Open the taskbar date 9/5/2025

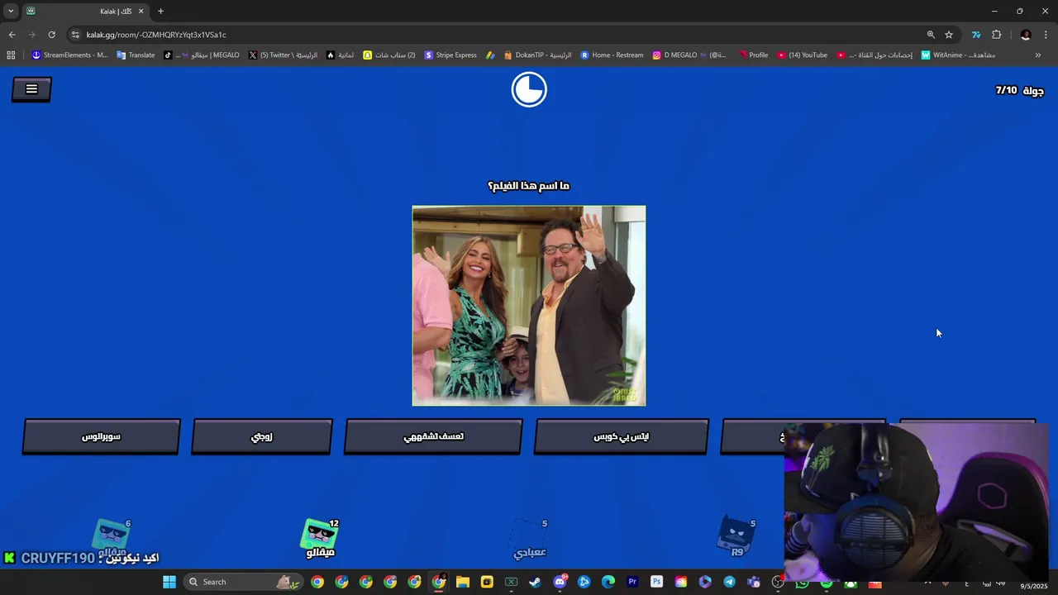click(1033, 586)
